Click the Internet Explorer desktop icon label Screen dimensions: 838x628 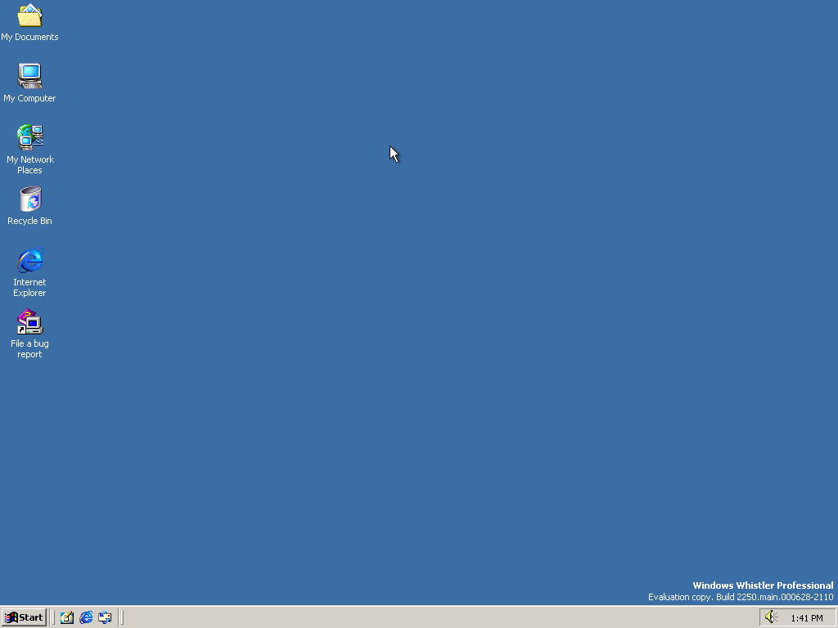[29, 287]
